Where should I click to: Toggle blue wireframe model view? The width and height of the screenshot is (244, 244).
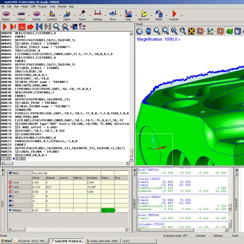point(238,31)
